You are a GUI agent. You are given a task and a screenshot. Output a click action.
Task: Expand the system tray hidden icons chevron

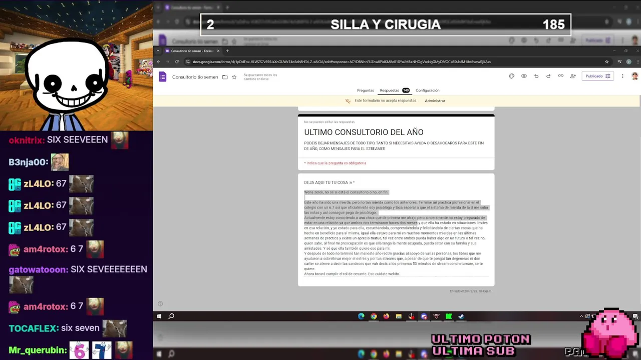[x=581, y=316]
